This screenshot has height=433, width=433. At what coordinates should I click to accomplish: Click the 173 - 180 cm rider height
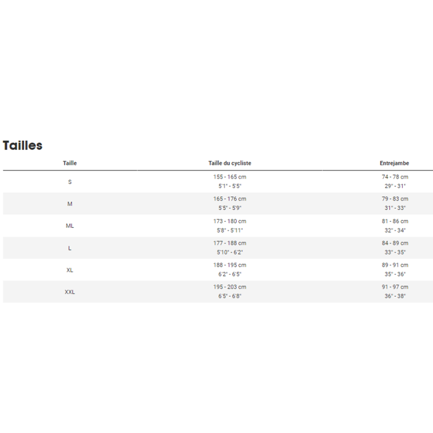[229, 221]
